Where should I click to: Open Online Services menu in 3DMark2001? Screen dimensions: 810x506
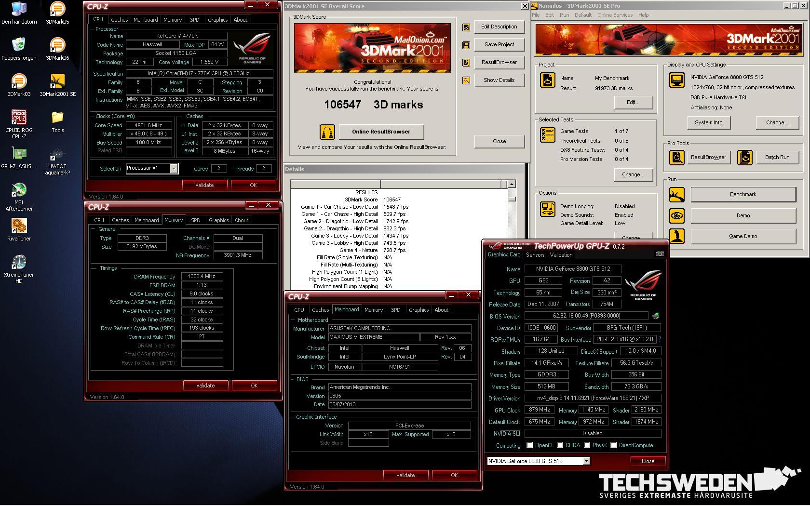pos(615,15)
